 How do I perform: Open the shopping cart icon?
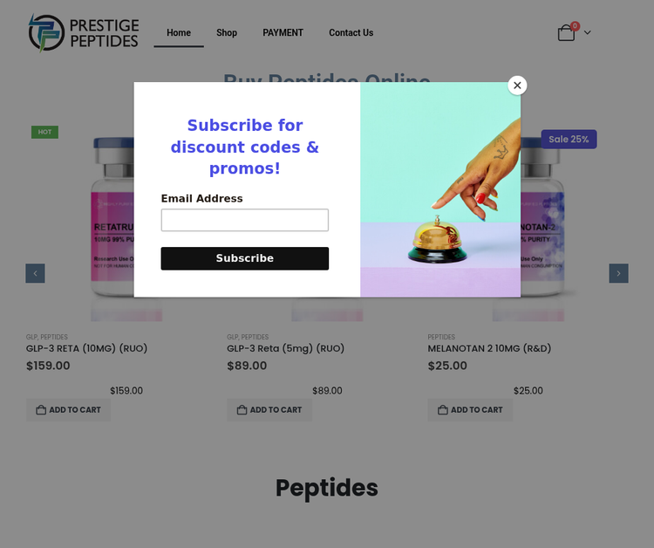pyautogui.click(x=566, y=33)
